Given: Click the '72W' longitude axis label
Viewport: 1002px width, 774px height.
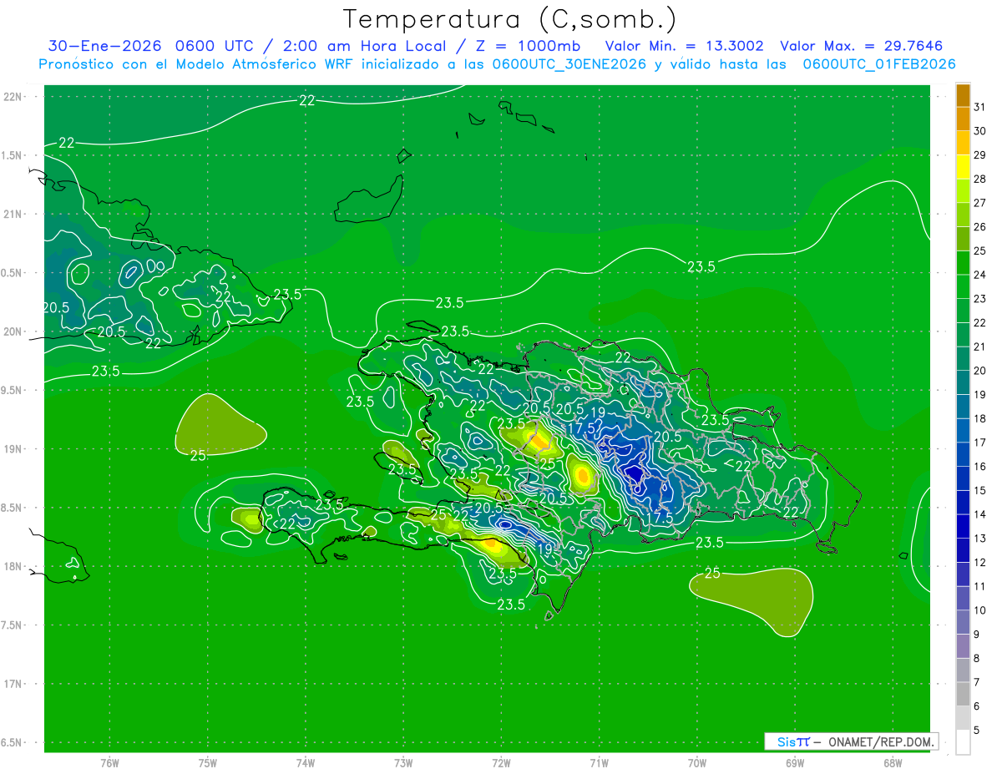Looking at the screenshot, I should click(x=501, y=762).
